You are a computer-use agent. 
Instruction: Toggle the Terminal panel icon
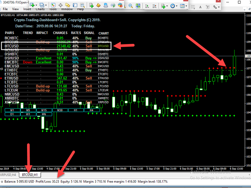click(x=75, y=5)
